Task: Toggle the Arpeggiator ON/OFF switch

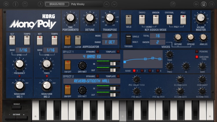Action: [x=68, y=40]
